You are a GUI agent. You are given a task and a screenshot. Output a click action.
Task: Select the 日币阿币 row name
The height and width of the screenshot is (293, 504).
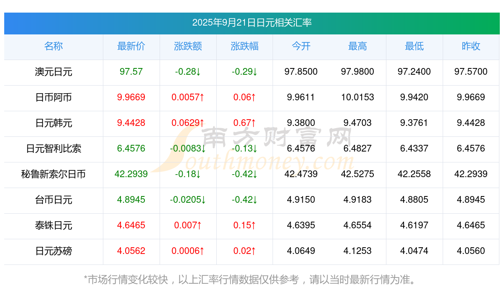point(54,97)
